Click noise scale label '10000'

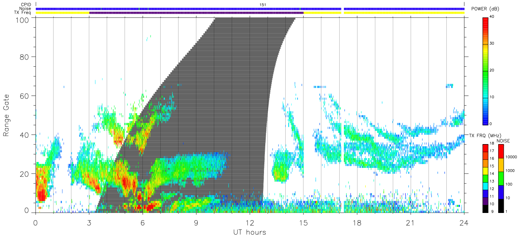(511, 157)
